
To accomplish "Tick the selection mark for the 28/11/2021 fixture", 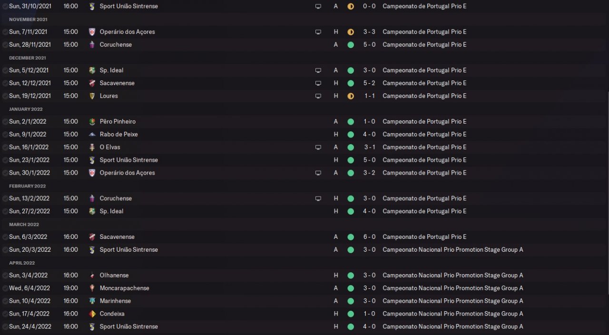I will pyautogui.click(x=5, y=45).
